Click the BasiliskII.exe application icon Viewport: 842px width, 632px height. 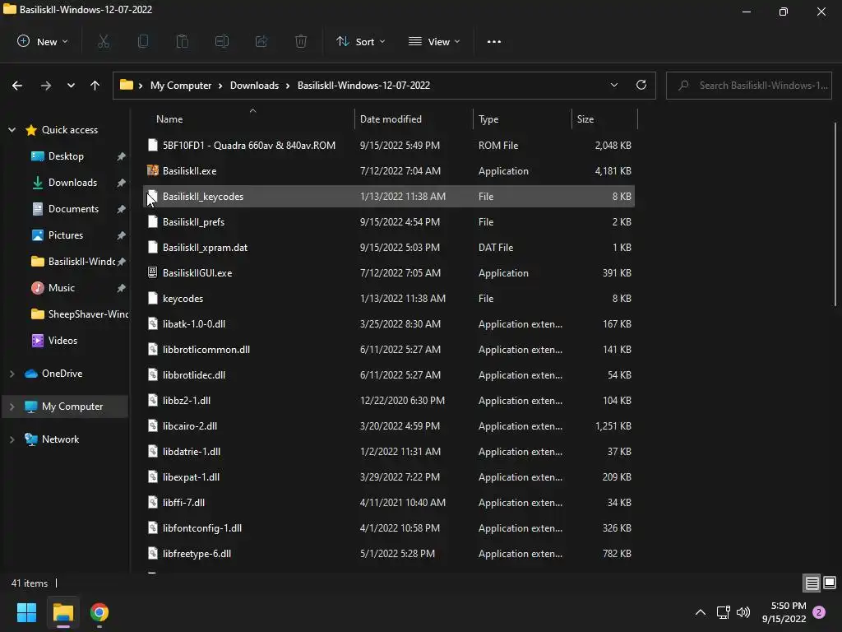tap(152, 170)
